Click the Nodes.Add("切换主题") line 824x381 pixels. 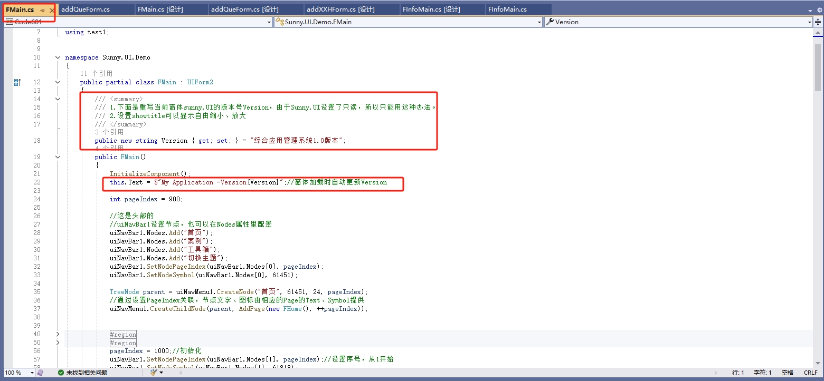click(169, 258)
